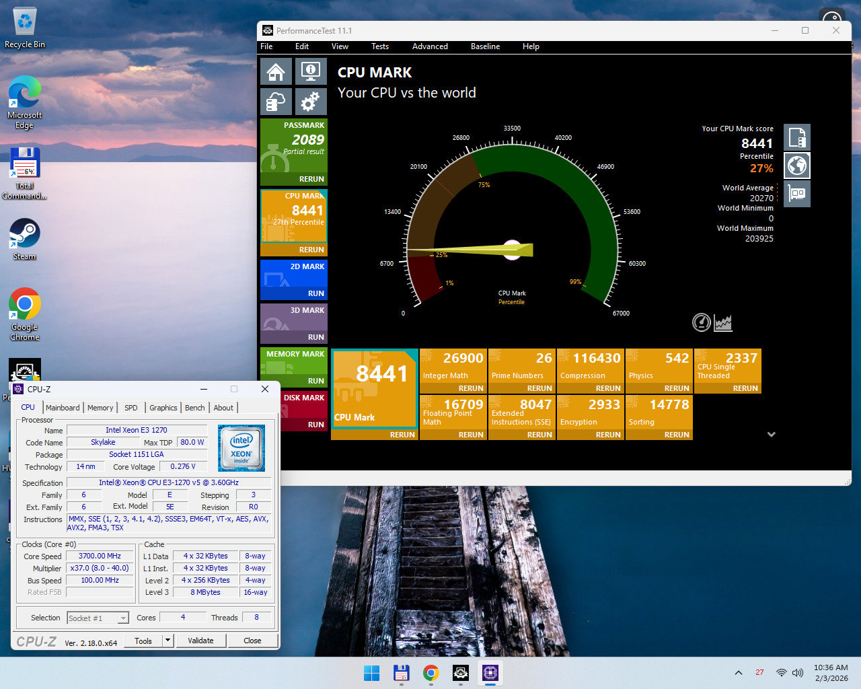Open the File menu in PerformanceTest
The height and width of the screenshot is (689, 861).
(x=266, y=46)
